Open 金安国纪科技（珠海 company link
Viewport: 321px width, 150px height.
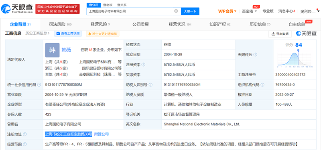tap(97, 74)
